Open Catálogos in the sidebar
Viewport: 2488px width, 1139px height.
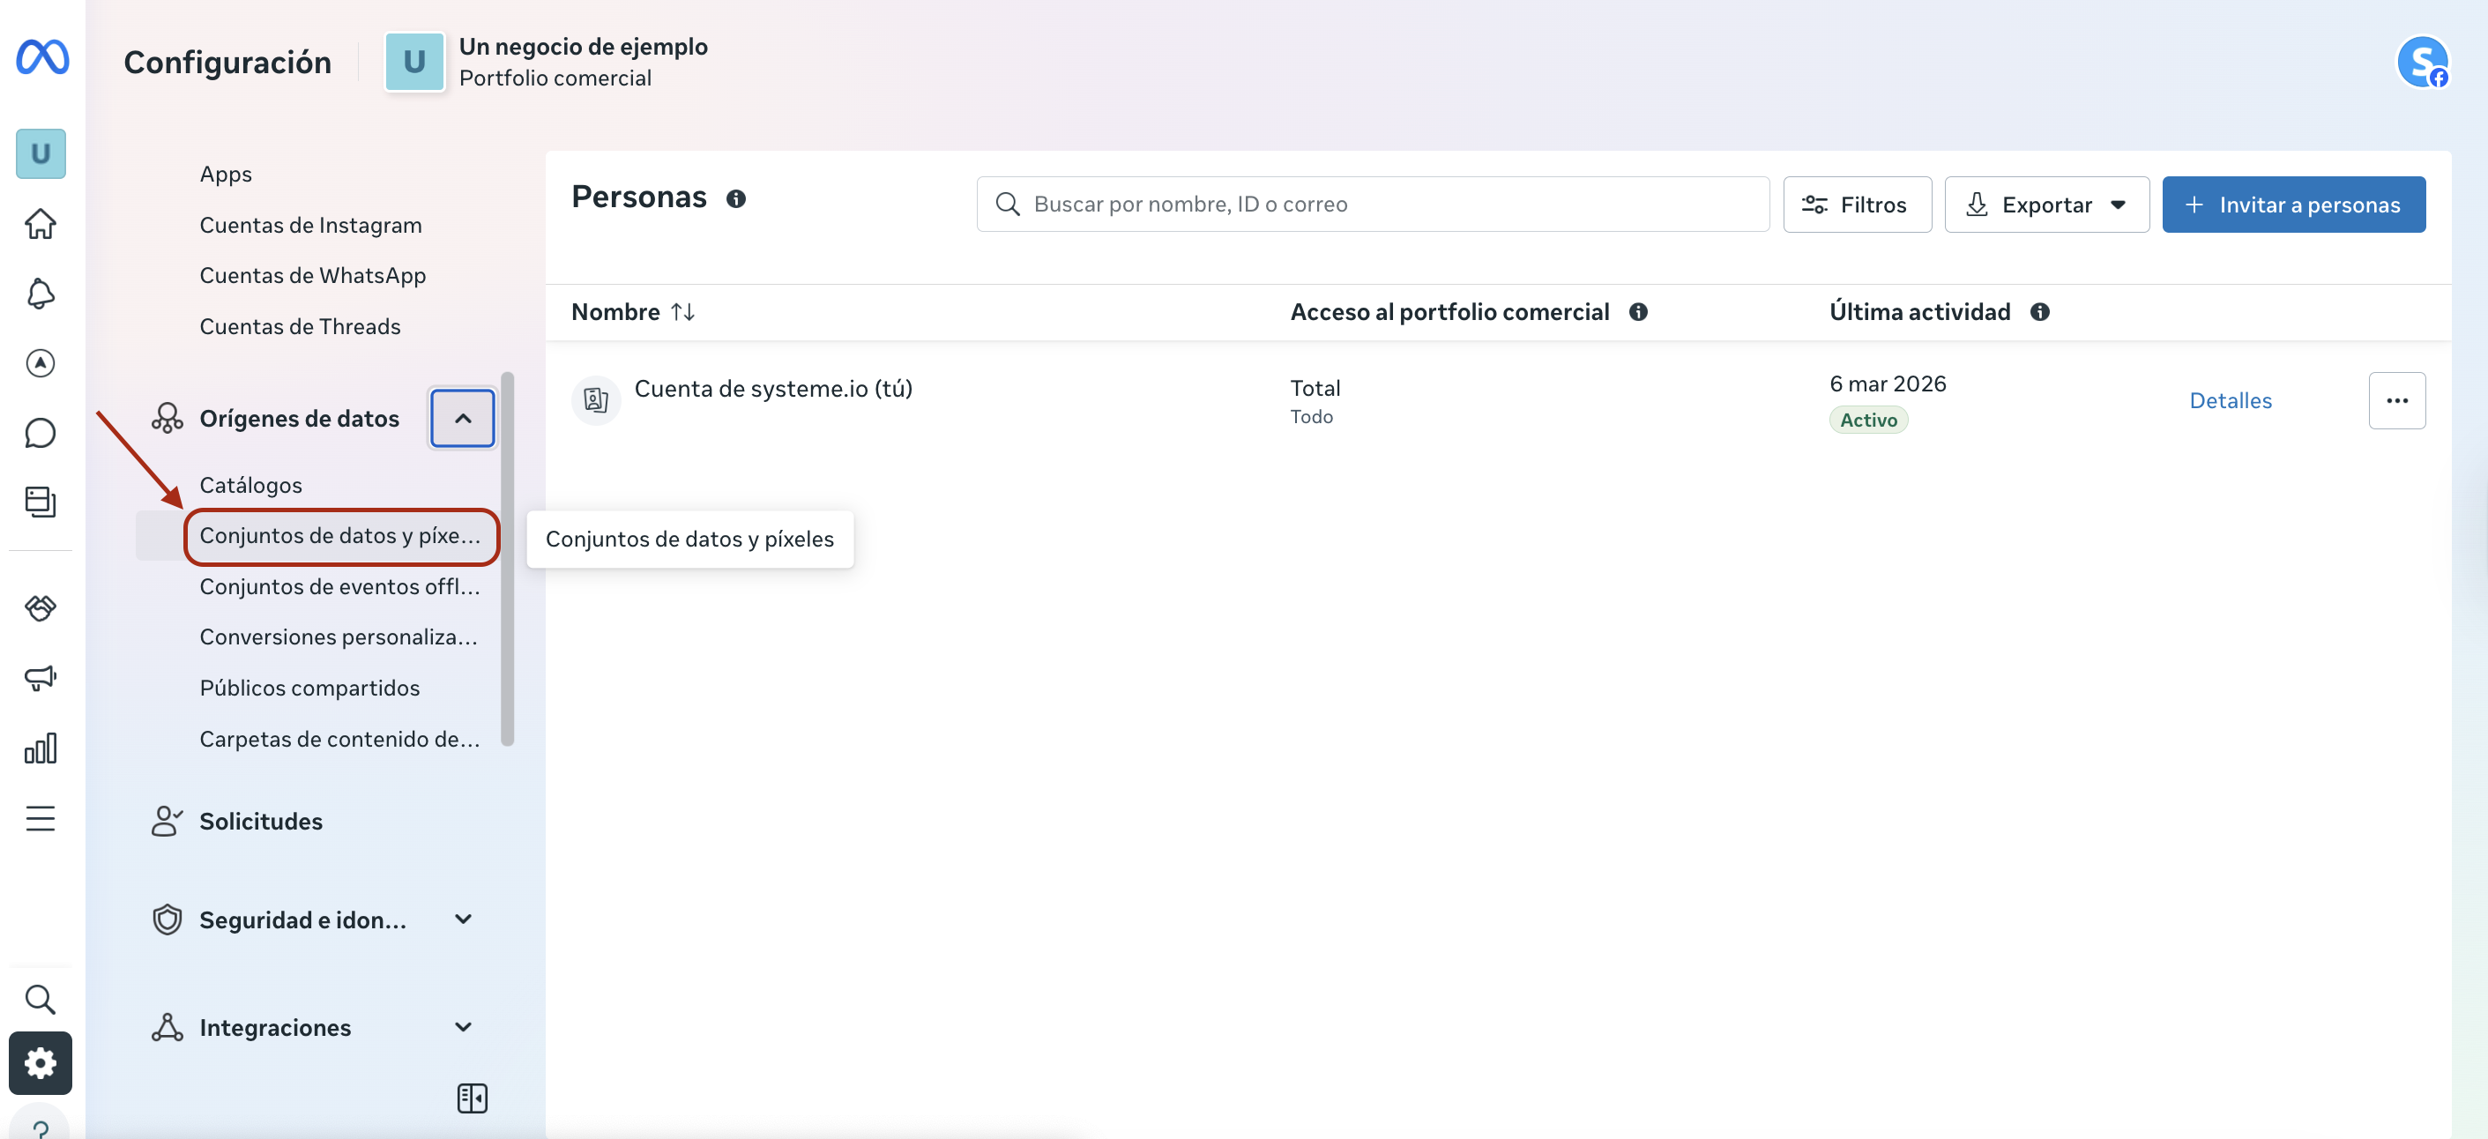pyautogui.click(x=250, y=485)
